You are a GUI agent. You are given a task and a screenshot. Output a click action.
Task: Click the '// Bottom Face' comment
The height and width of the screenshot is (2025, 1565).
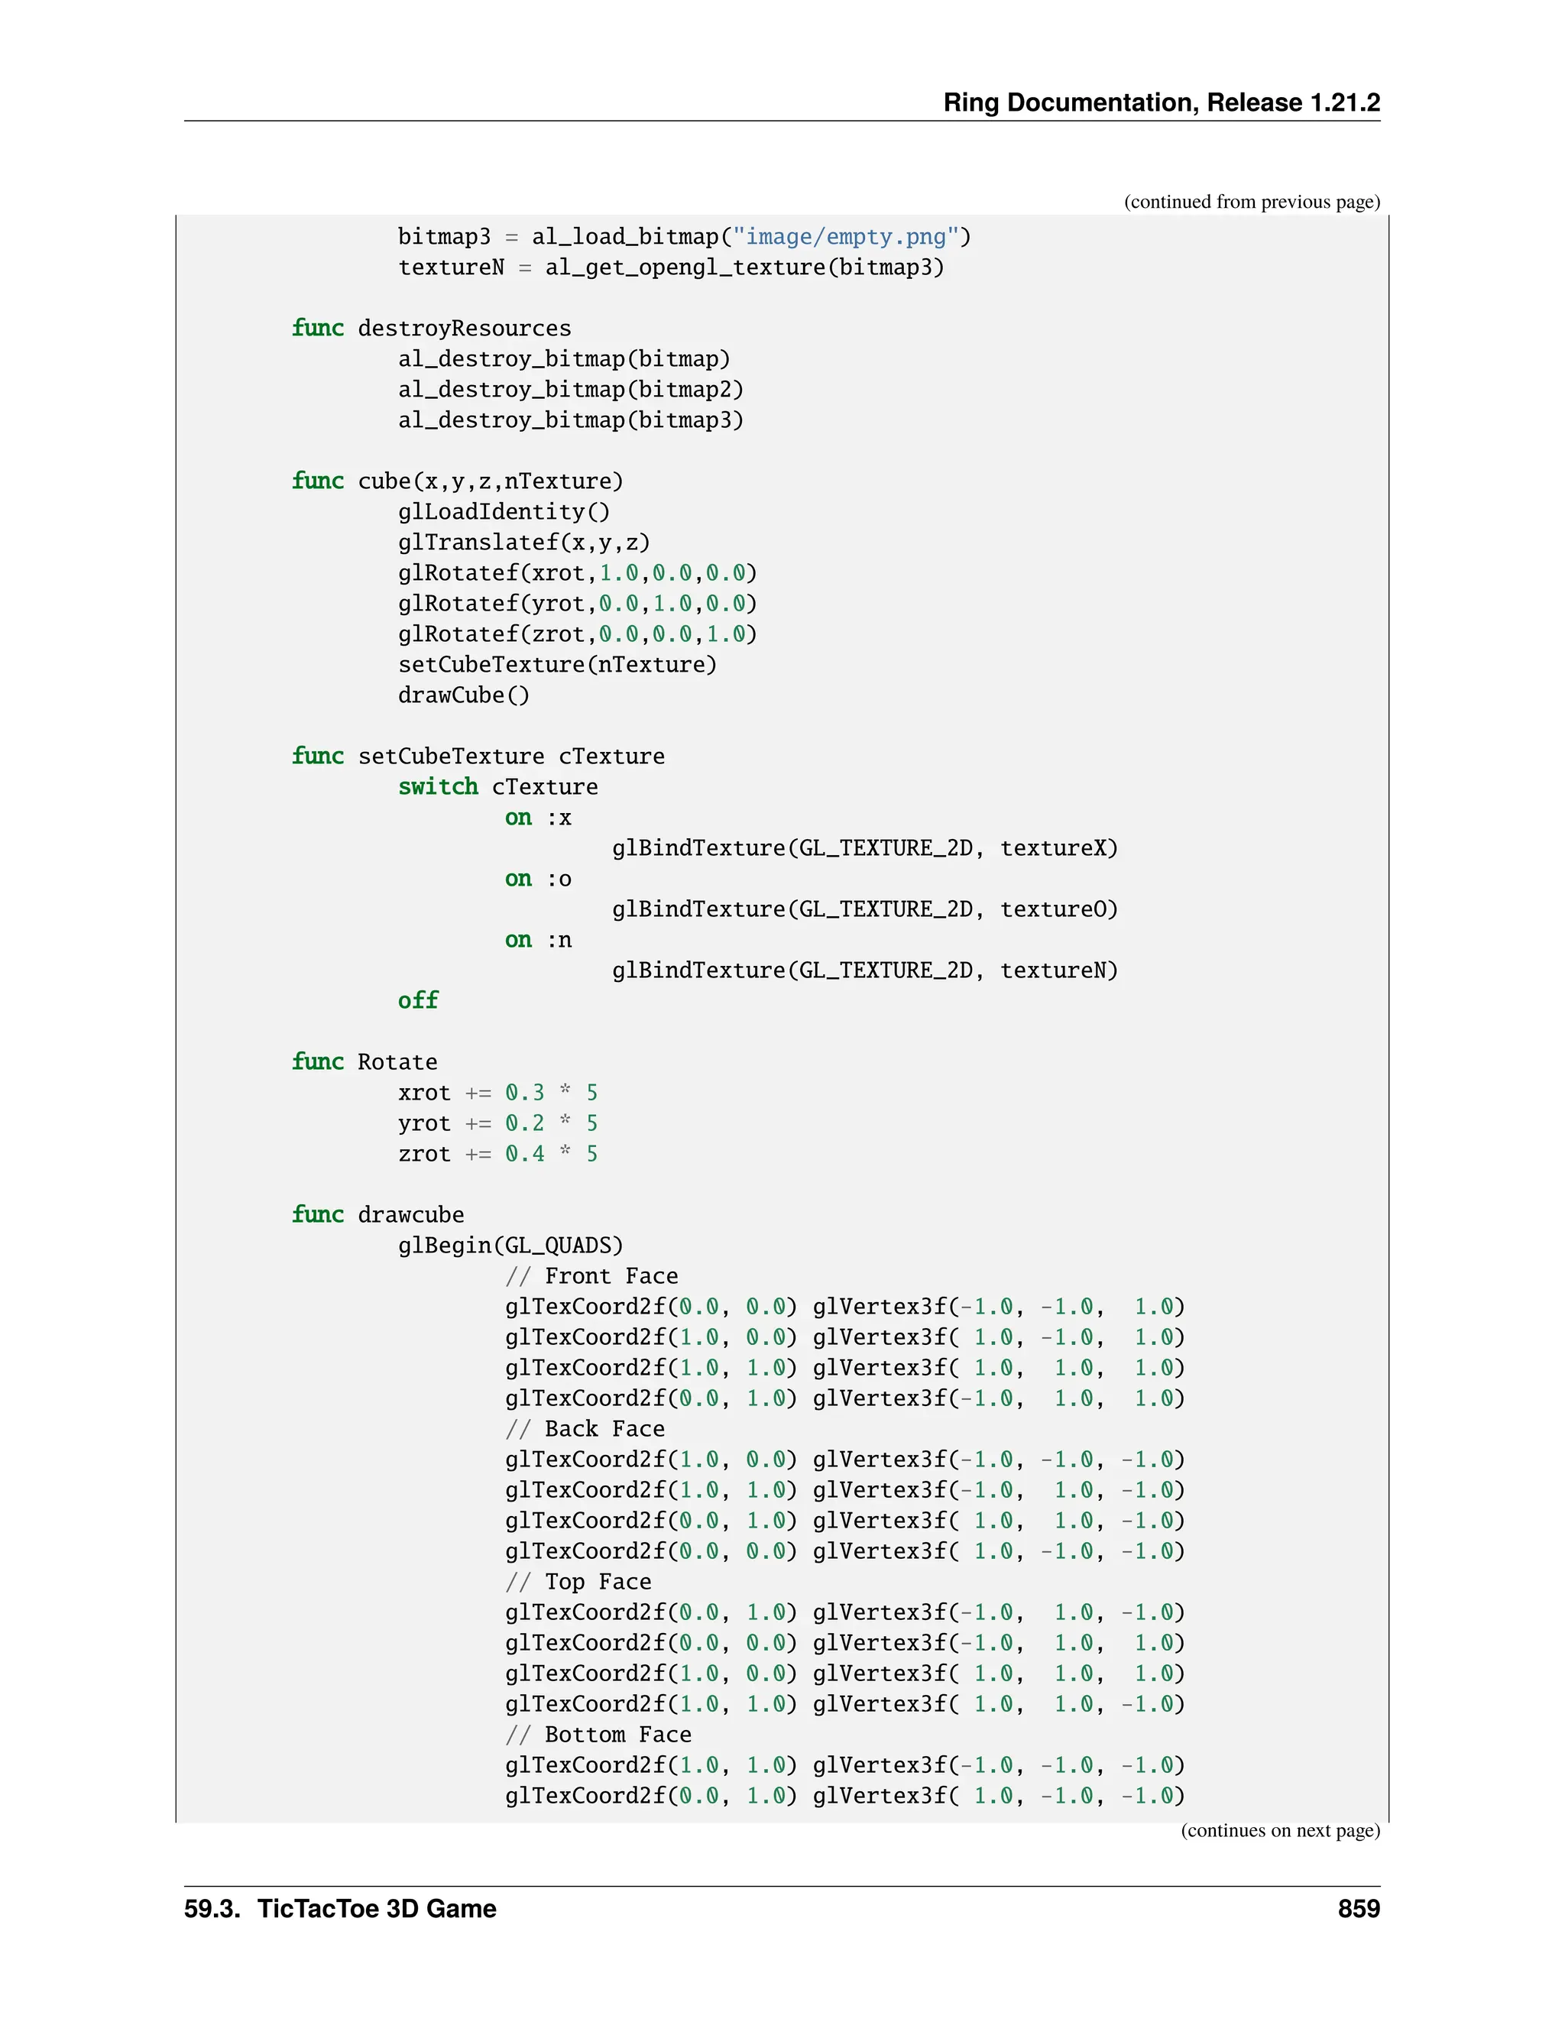coord(599,1735)
